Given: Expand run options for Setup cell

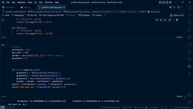Looking at the screenshot, I should point(5,45).
